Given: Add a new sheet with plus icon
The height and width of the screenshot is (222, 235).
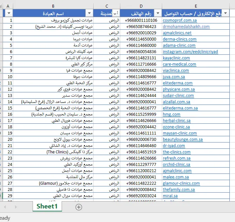Looking at the screenshot, I should 79,207.
